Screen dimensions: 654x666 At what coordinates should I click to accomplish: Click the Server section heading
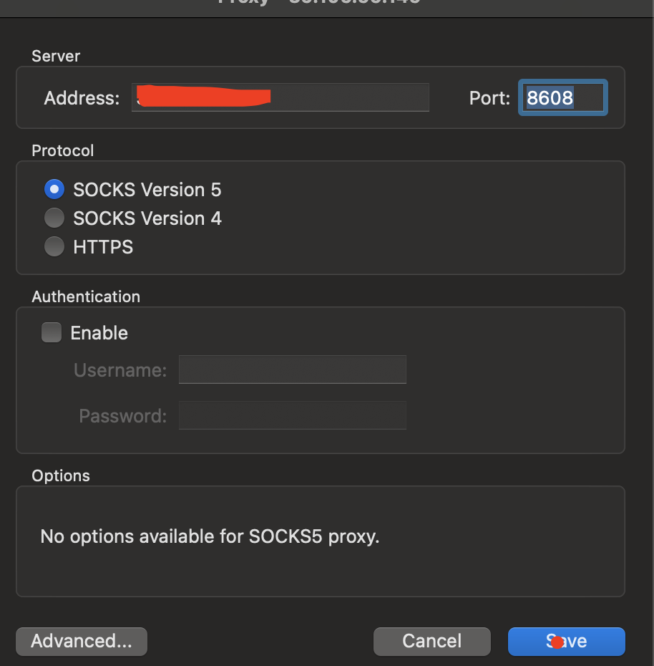tap(56, 56)
